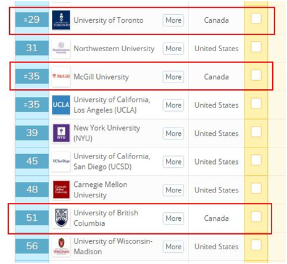Click More button for UCLA row
This screenshot has width=287, height=264.
[x=173, y=105]
